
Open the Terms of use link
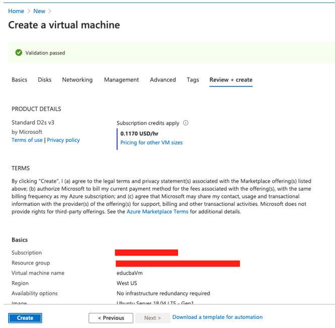[x=27, y=140]
